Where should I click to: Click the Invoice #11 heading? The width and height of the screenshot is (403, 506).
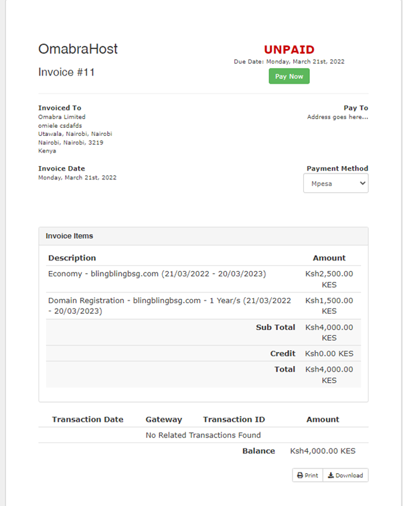point(66,72)
